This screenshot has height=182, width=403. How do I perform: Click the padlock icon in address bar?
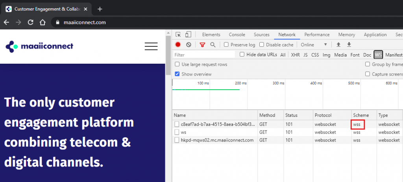coord(57,22)
